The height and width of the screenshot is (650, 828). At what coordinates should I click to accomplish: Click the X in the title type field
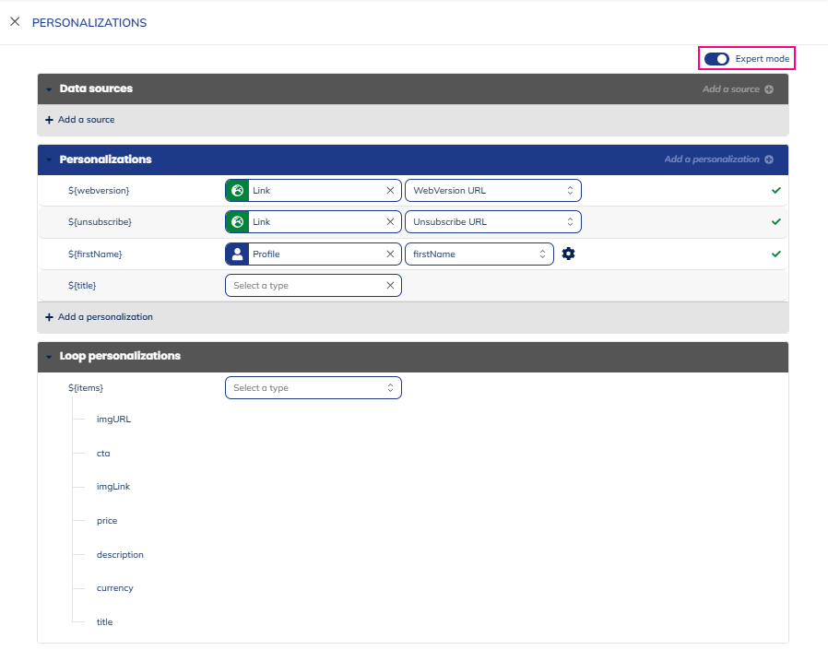click(x=390, y=286)
